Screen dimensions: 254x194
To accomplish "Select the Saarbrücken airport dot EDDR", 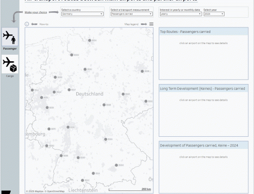I will point(47,146).
